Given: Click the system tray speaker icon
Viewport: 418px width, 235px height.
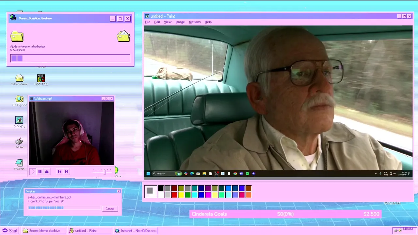Looking at the screenshot, I should coord(400,230).
